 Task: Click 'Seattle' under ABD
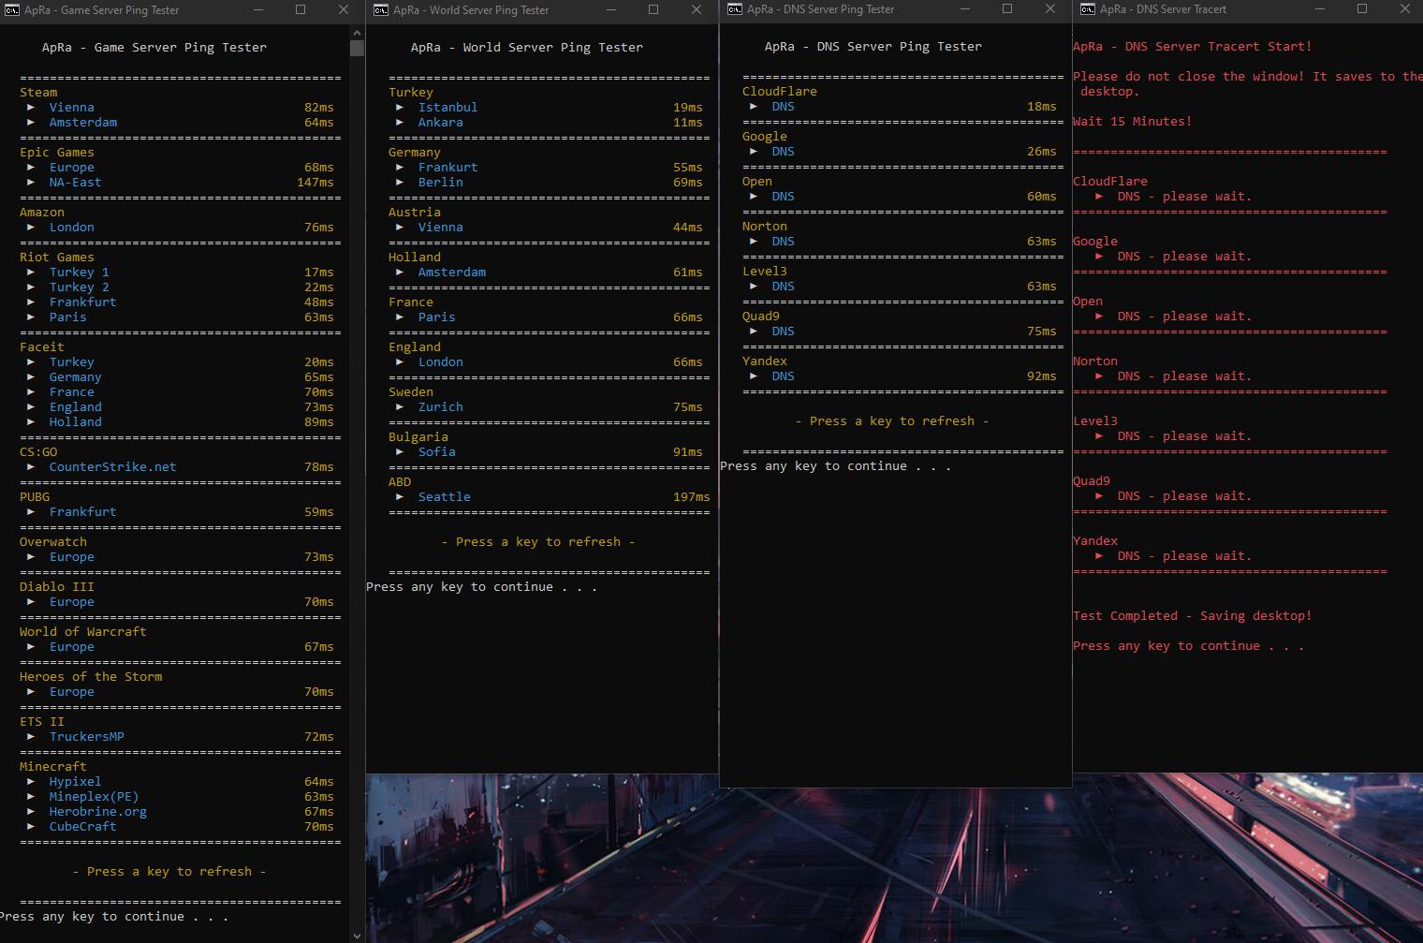[x=445, y=497]
